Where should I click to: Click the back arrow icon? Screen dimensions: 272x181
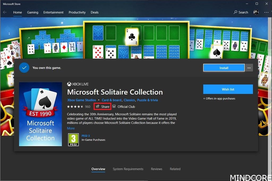(5, 12)
